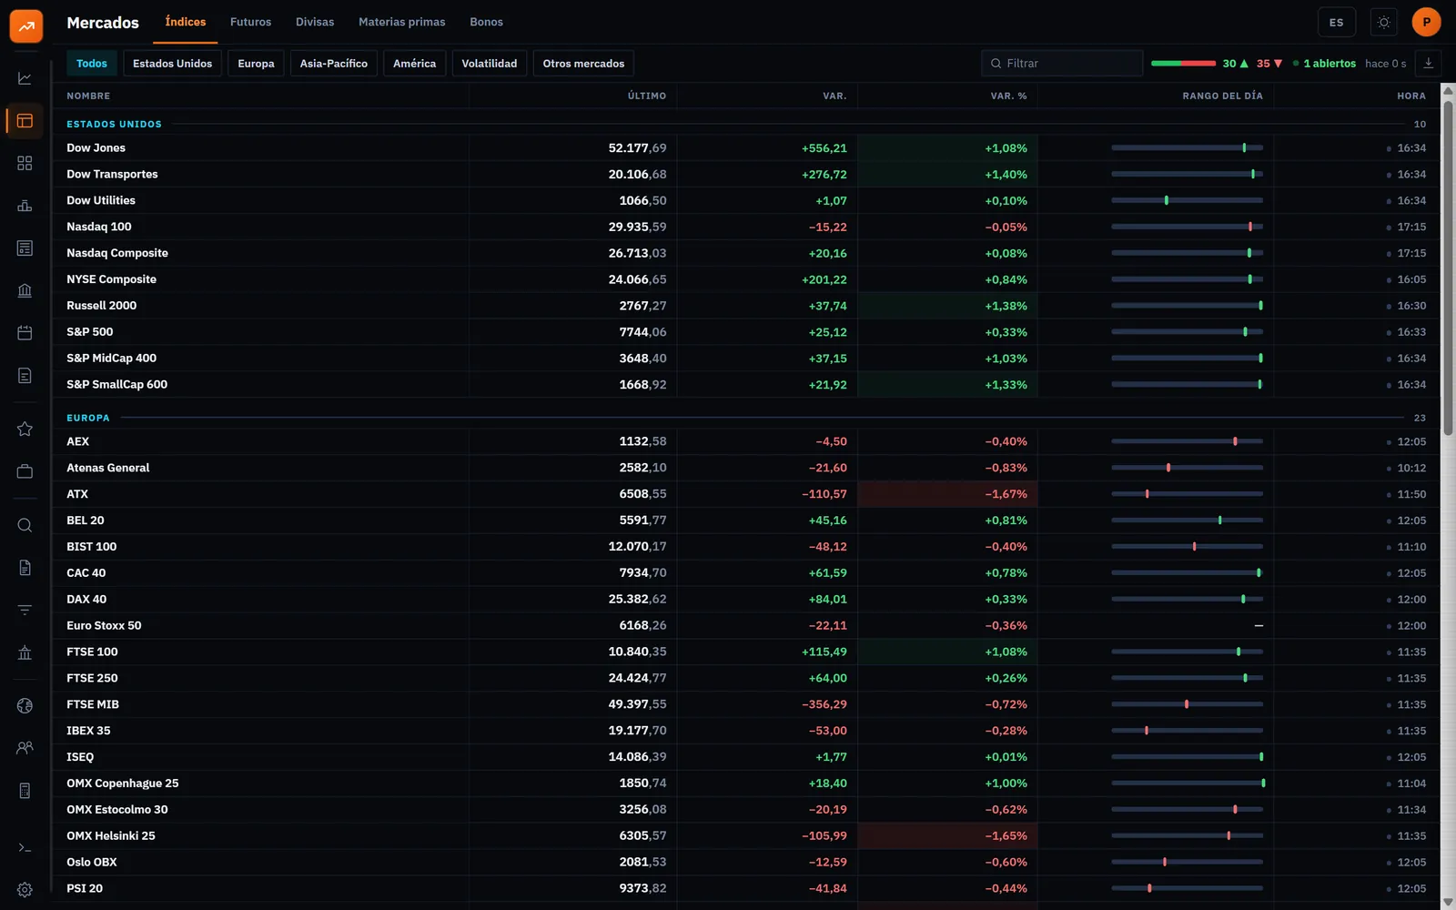Screen dimensions: 1456x910
Task: Open the two-people community sidebar icon
Action: tap(25, 748)
